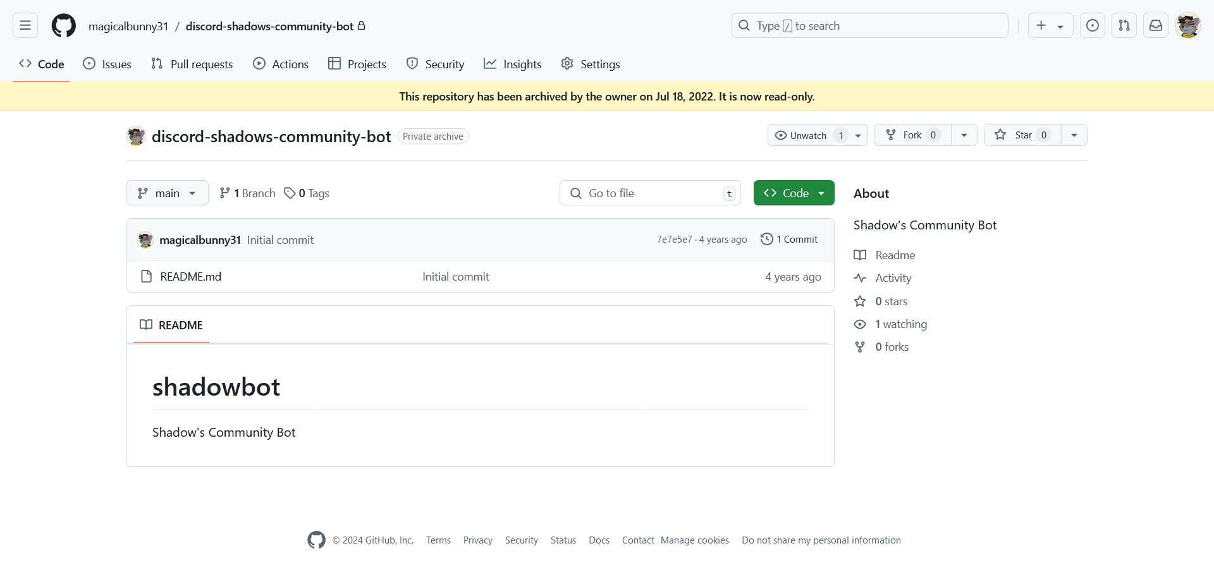Click the Go to file search field
The image size is (1214, 577).
tap(650, 193)
